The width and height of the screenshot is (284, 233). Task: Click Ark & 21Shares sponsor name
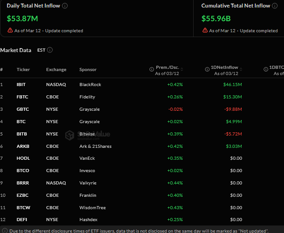(x=95, y=146)
